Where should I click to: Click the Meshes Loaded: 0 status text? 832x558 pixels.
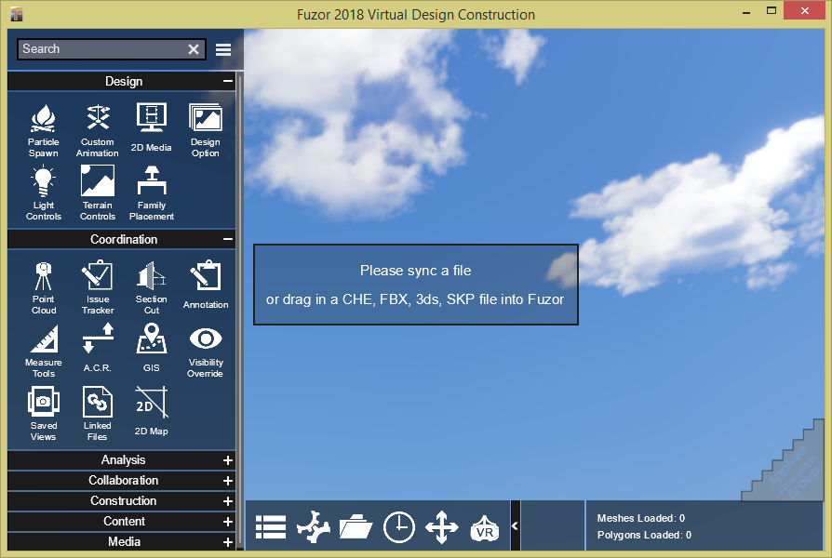pos(641,518)
